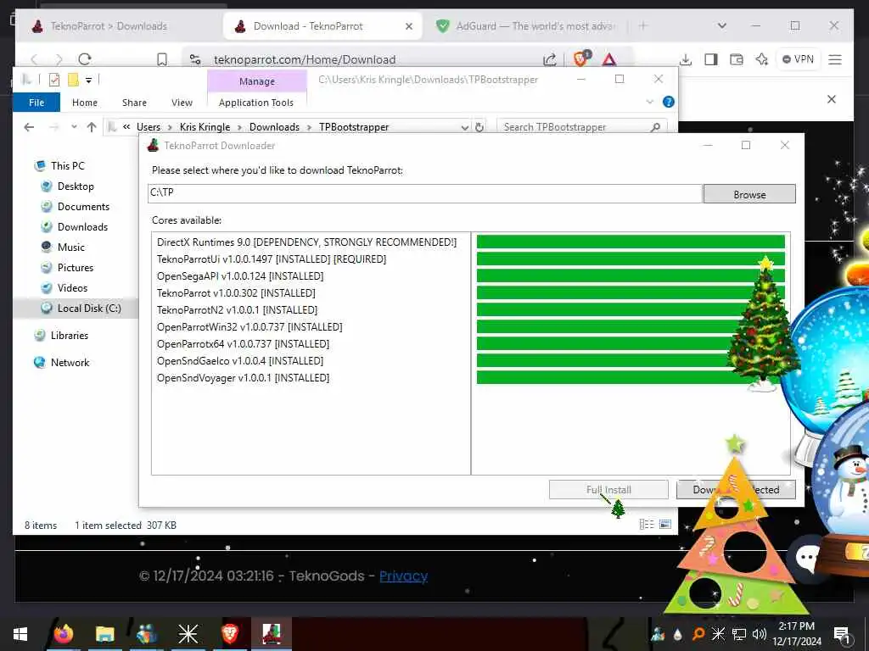The image size is (869, 651).
Task: Open Documents in navigation pane
Action: point(83,207)
